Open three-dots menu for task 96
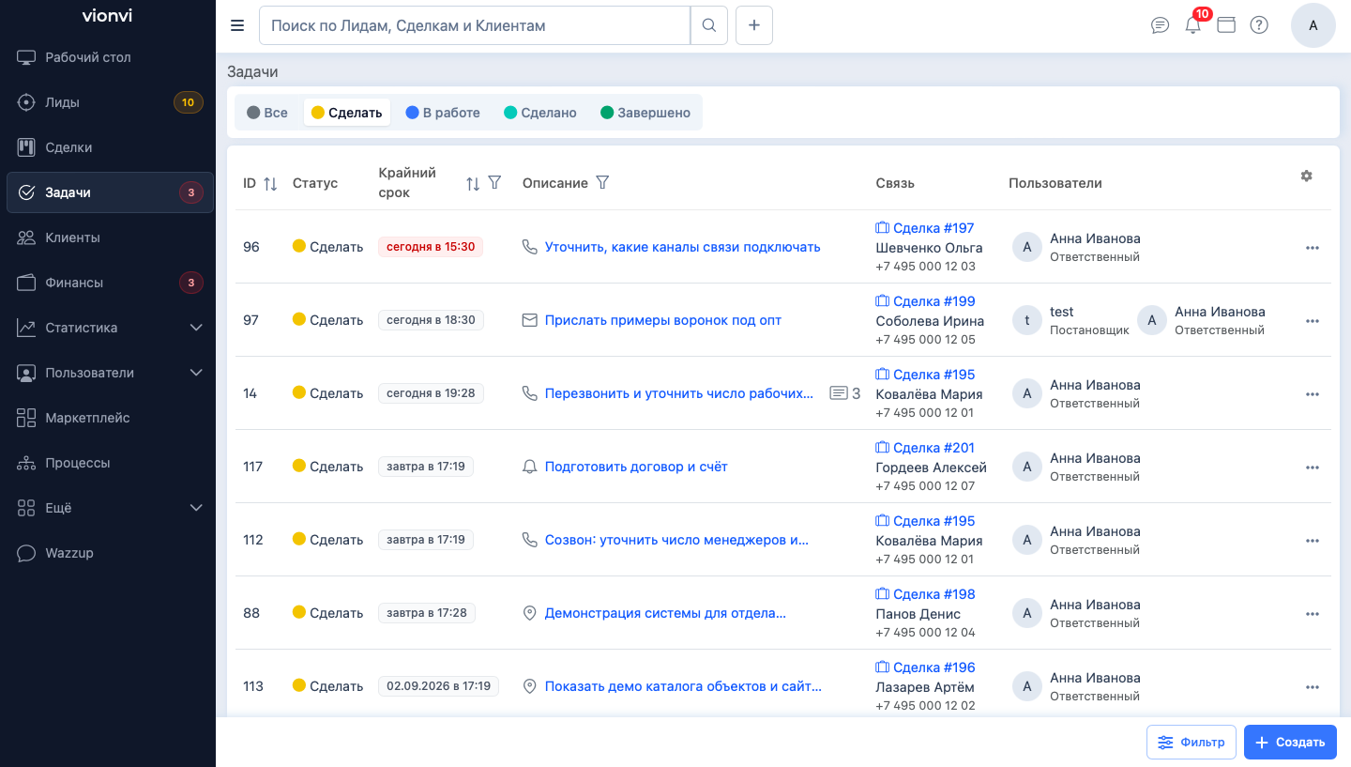Viewport: 1351px width, 767px height. click(1313, 248)
